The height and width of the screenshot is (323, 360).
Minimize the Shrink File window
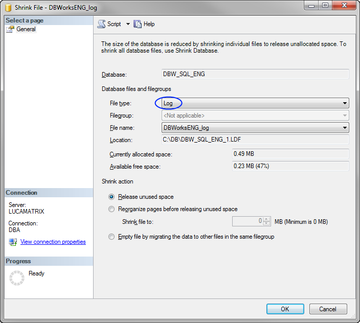[x=311, y=6]
